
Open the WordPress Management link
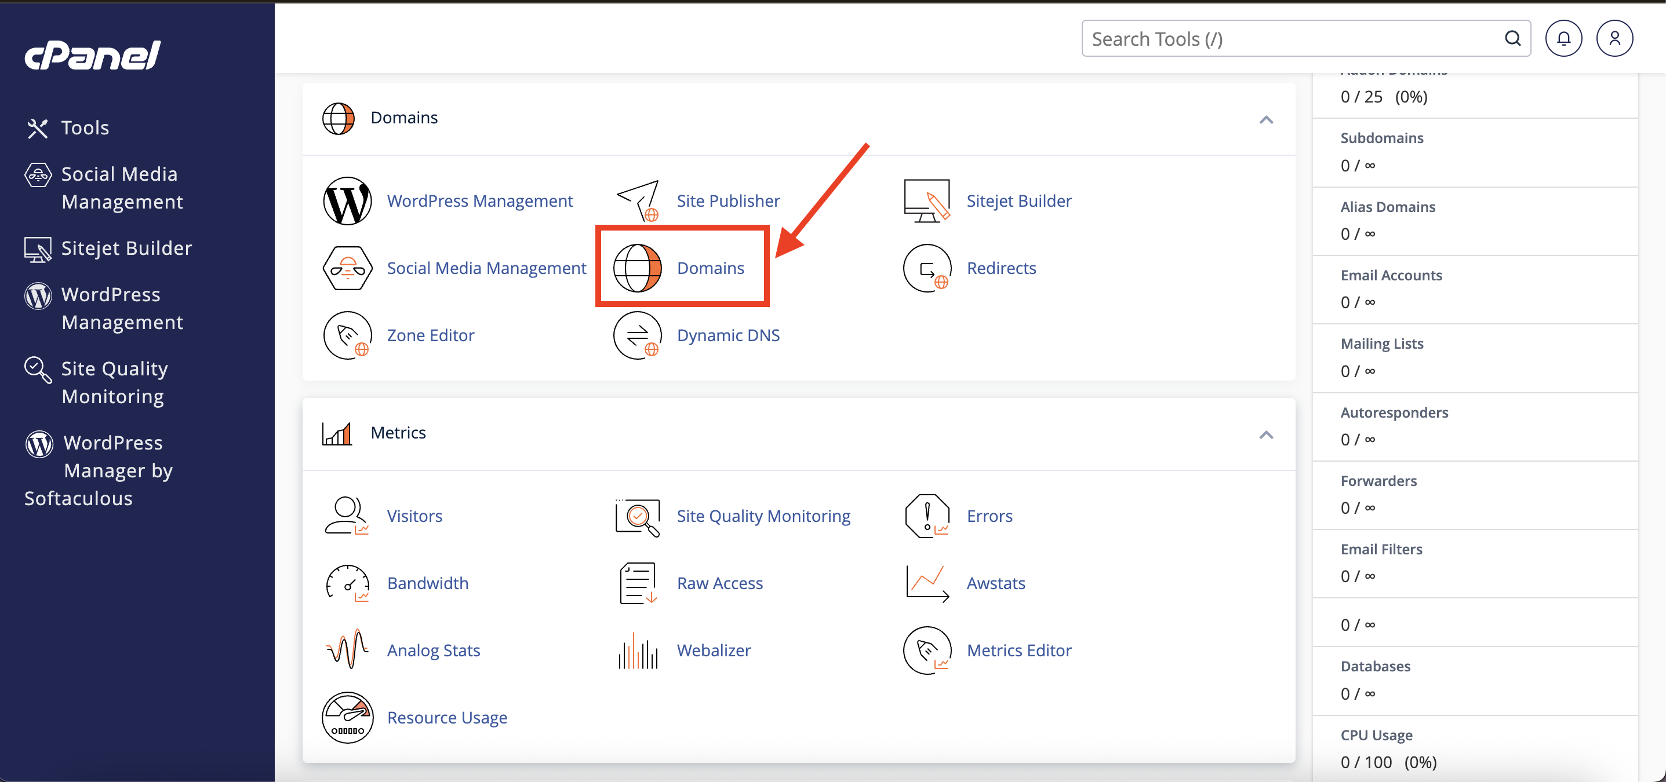tap(479, 201)
